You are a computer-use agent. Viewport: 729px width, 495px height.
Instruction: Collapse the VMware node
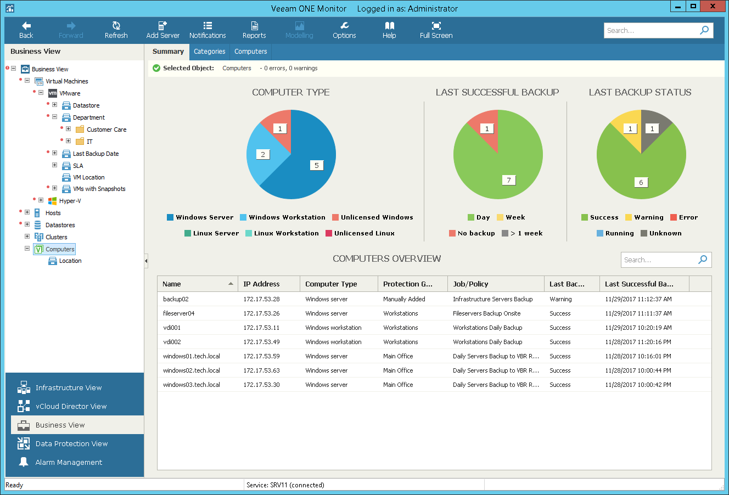[x=41, y=93]
